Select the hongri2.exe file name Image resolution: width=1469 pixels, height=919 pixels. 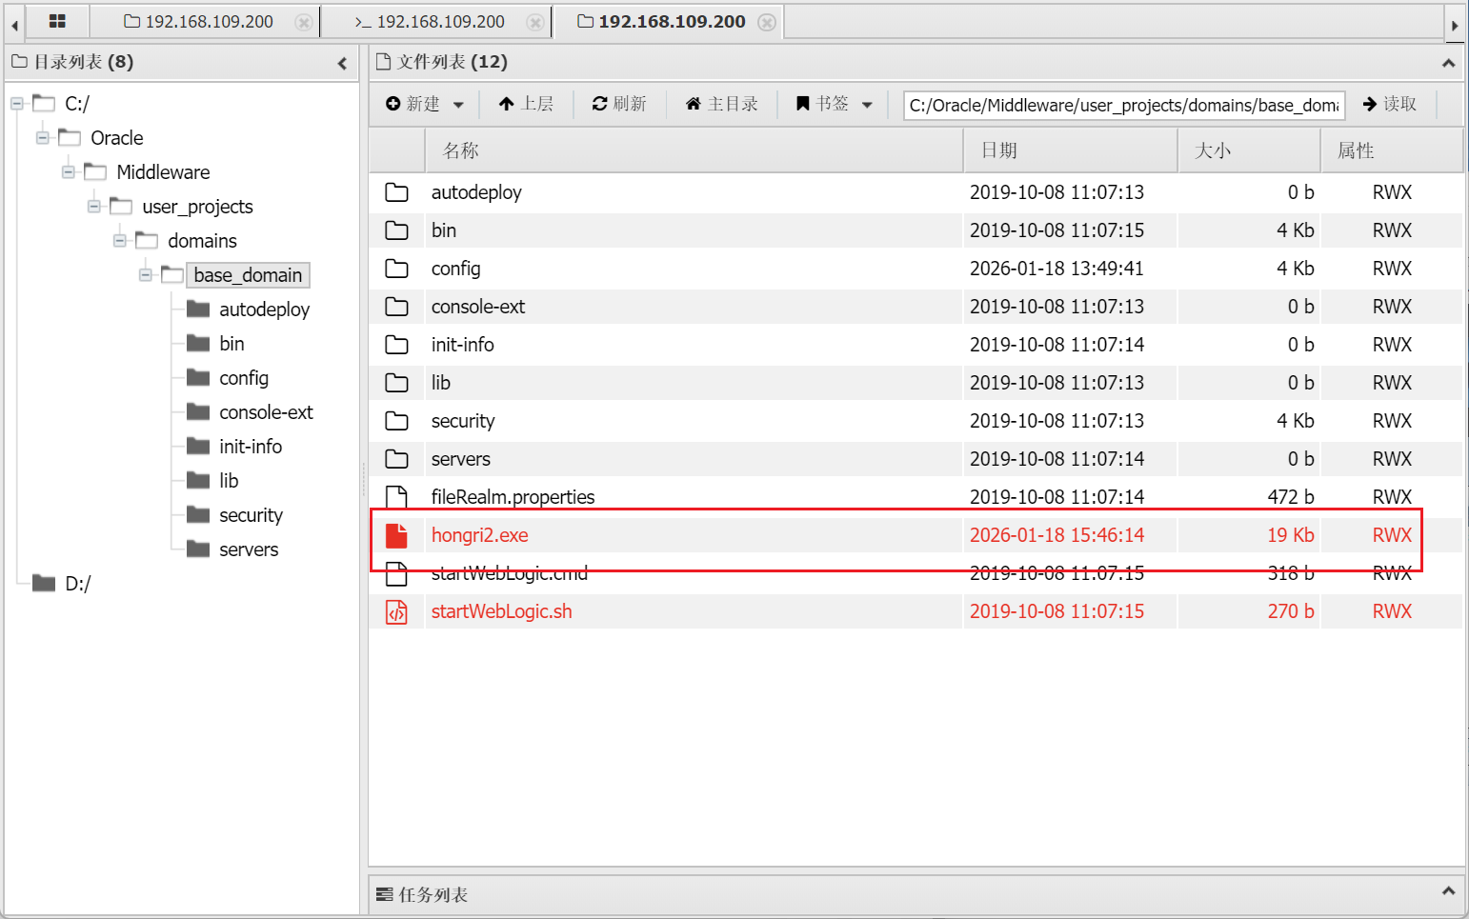[x=479, y=535]
